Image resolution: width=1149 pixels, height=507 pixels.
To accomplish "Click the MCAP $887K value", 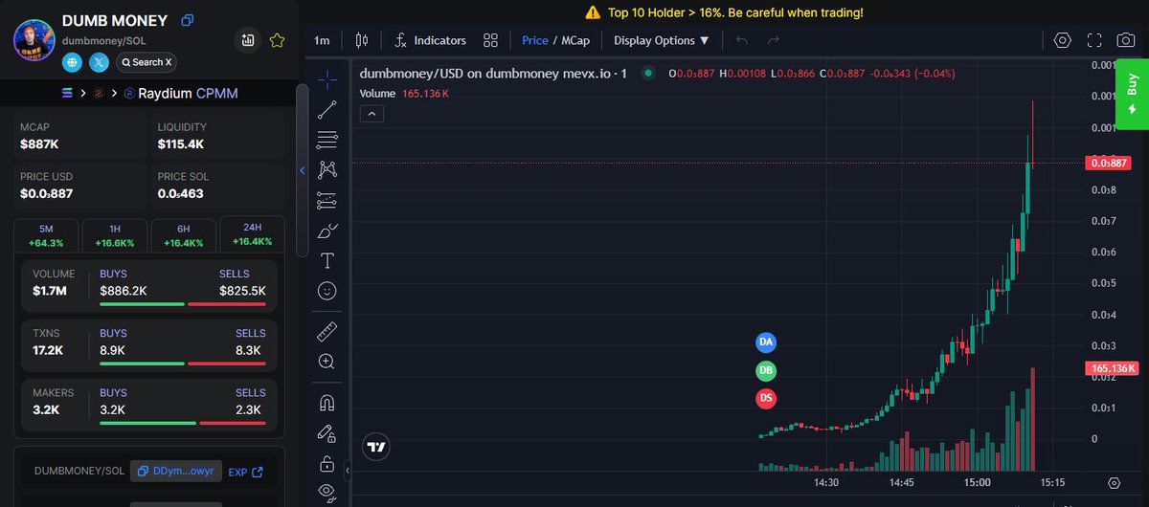I will tap(40, 144).
